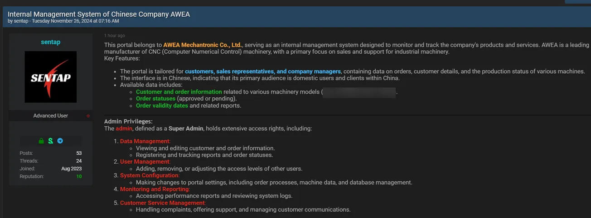Open sentap username profile link
This screenshot has height=218, width=591.
(50, 42)
